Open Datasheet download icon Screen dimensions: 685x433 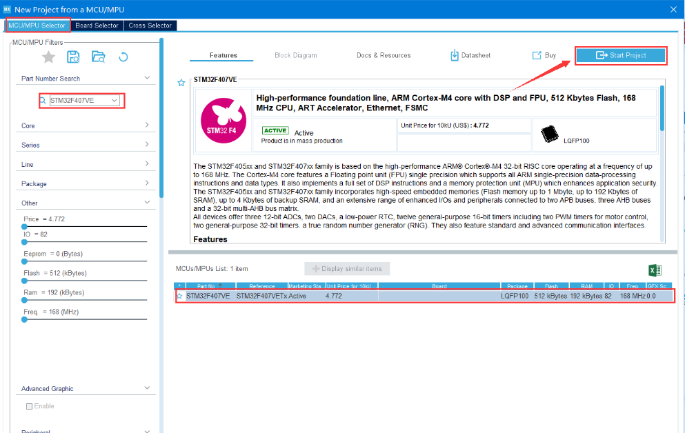pos(455,55)
